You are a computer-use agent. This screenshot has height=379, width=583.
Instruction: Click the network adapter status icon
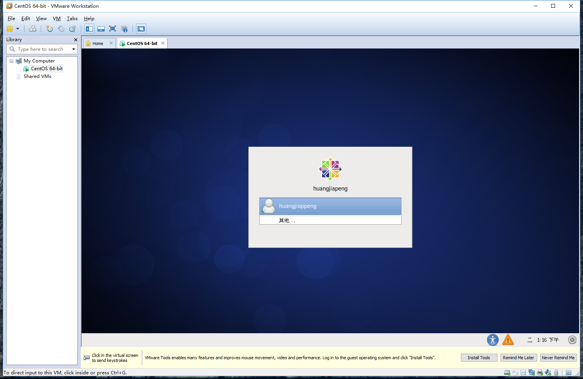click(531, 373)
